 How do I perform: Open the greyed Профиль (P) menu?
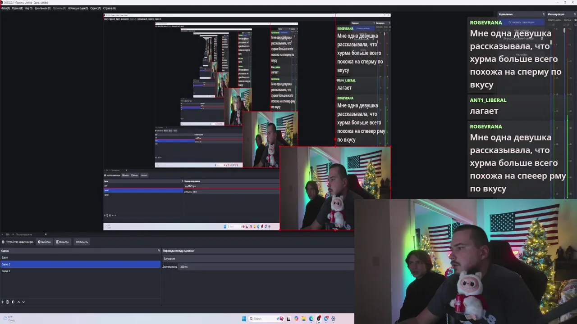coord(59,8)
